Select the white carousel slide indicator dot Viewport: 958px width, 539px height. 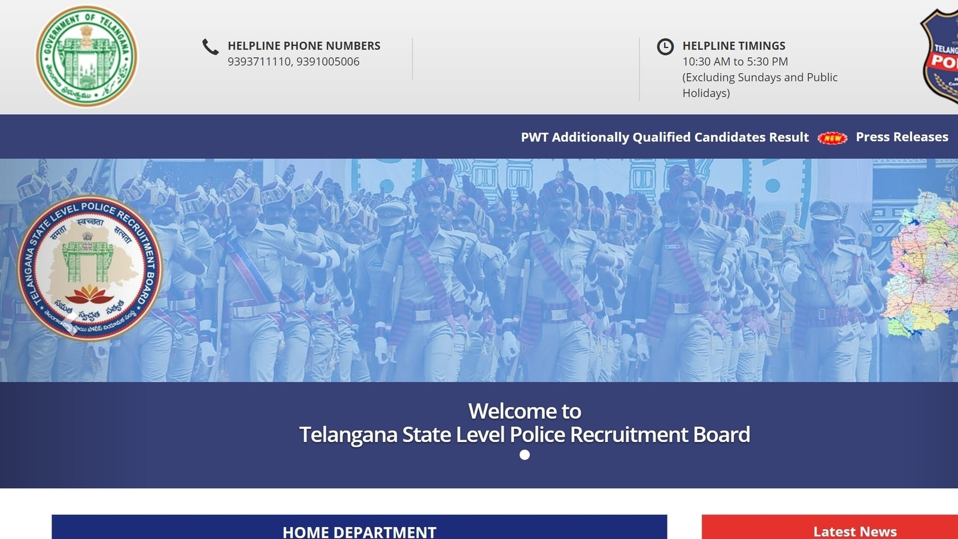point(525,455)
